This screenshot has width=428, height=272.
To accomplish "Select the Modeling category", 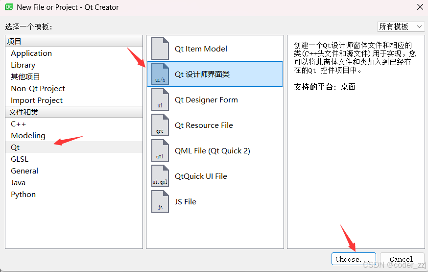I will [74, 135].
